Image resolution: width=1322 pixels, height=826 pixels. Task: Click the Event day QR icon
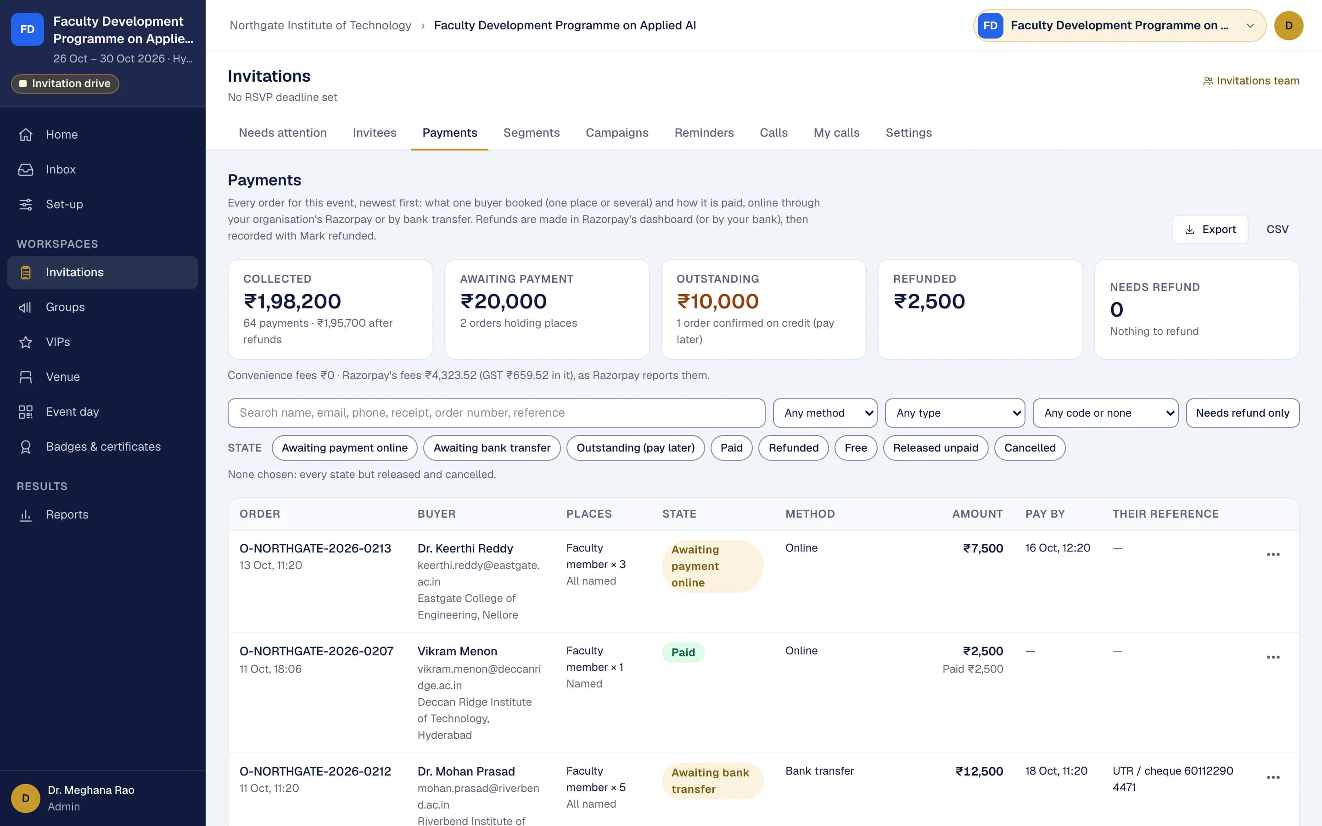click(26, 412)
